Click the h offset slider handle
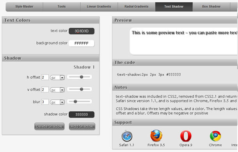 click(82, 77)
